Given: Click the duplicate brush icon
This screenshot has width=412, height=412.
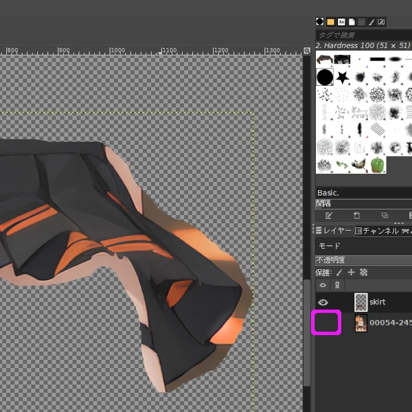Looking at the screenshot, I should [x=385, y=216].
